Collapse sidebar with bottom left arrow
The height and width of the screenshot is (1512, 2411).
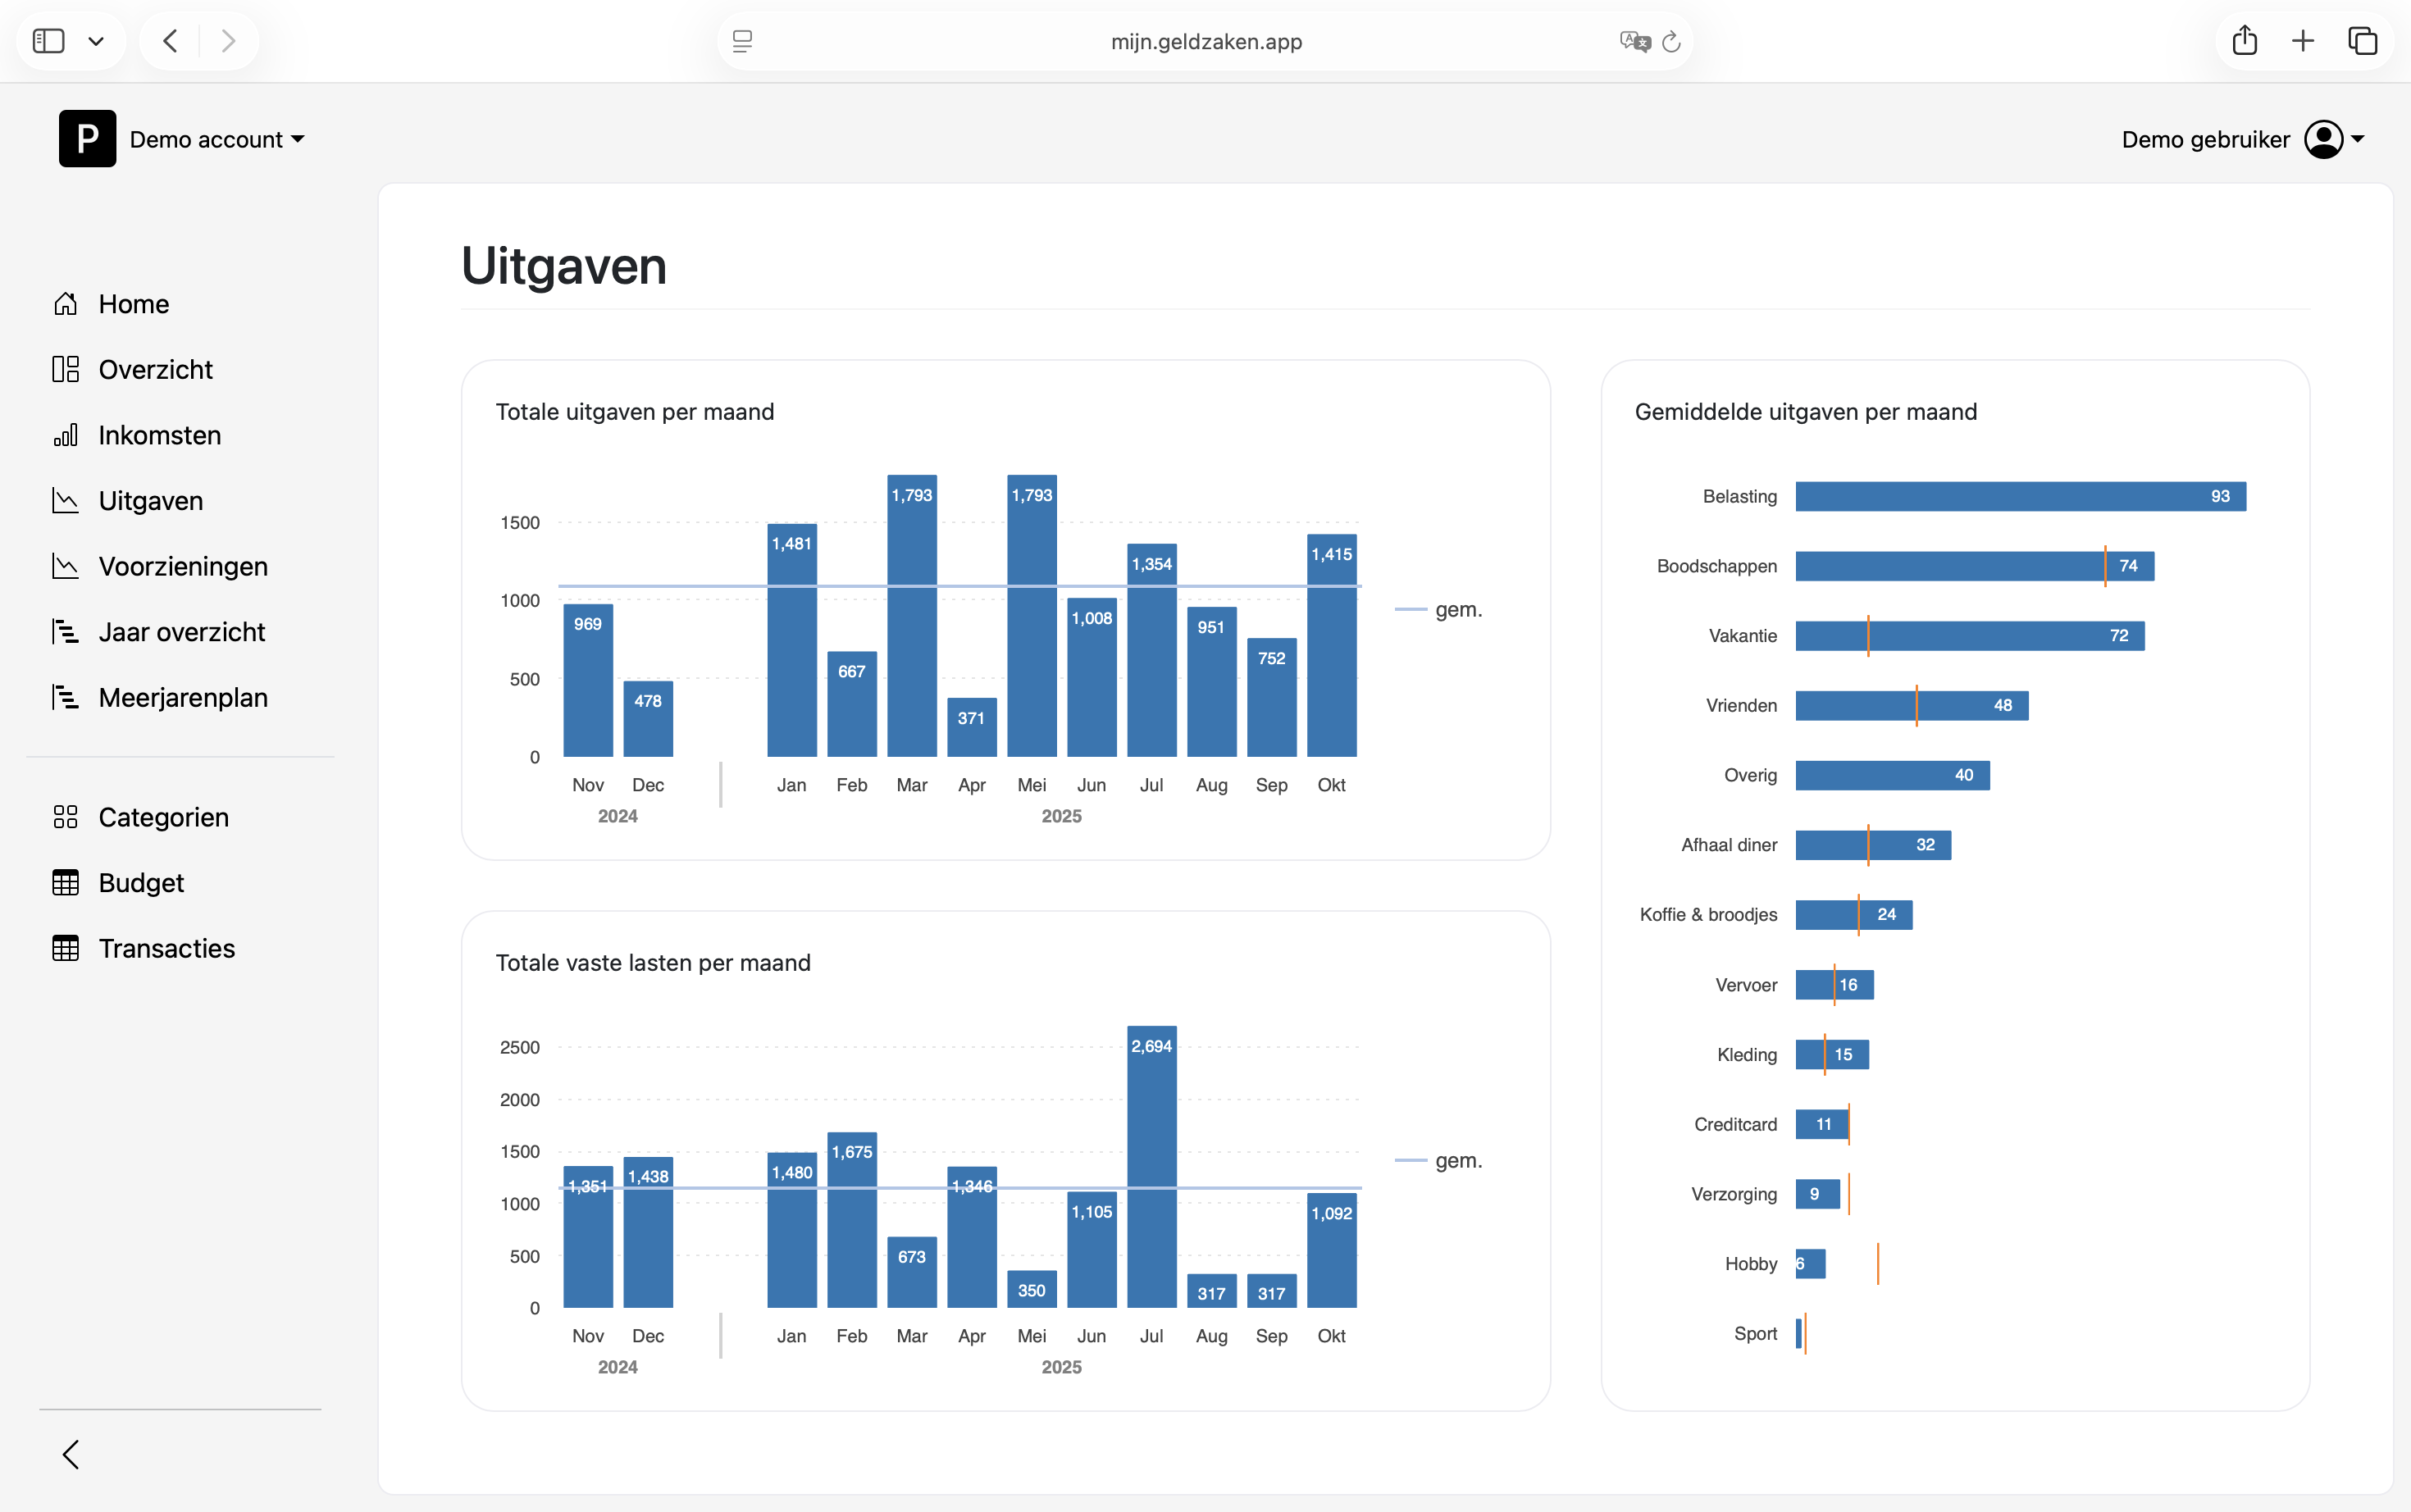(x=71, y=1454)
